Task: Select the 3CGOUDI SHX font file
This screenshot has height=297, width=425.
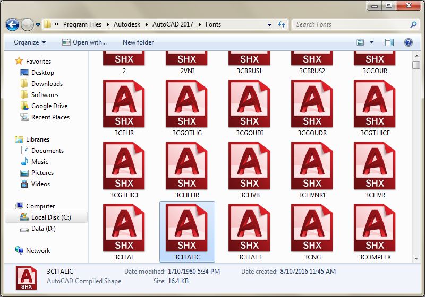Action: click(x=249, y=108)
